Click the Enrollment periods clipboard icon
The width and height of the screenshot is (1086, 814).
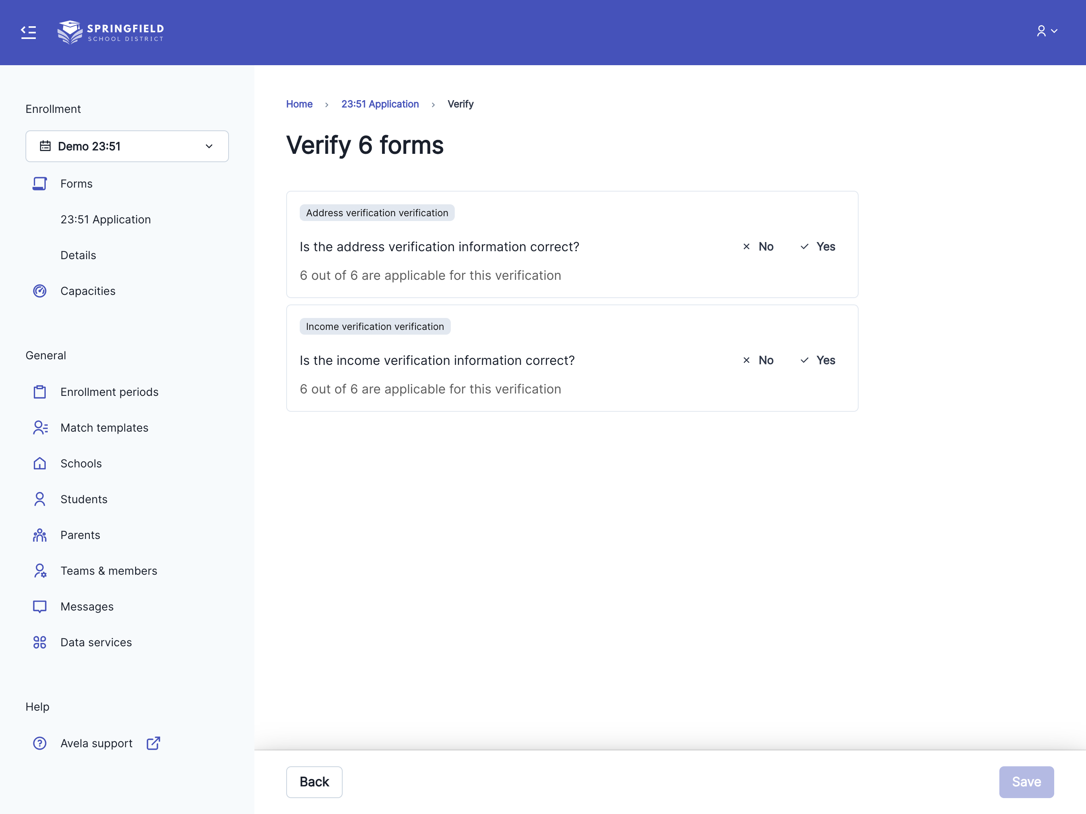coord(40,392)
